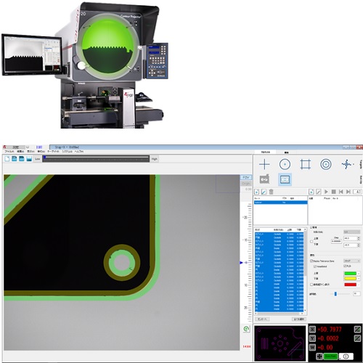363x363 pixels.
Task: Choose the square box target tool
Action: click(x=305, y=164)
